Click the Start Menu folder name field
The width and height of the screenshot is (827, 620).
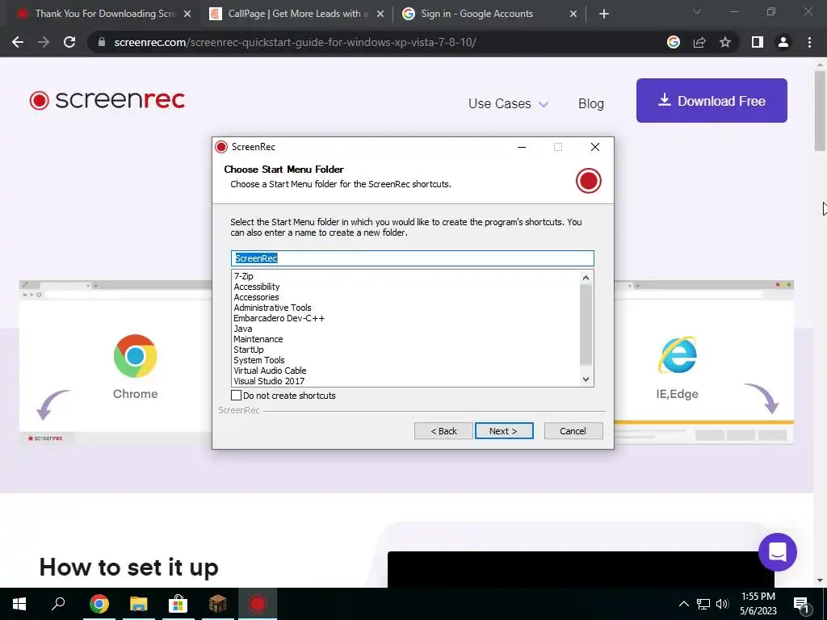click(x=413, y=258)
